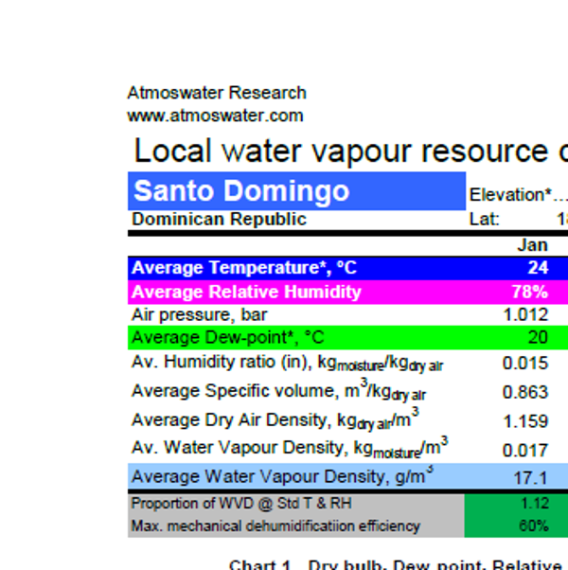The image size is (568, 570).
Task: Select the 'Santo Domingo' city heading
Action: (241, 191)
